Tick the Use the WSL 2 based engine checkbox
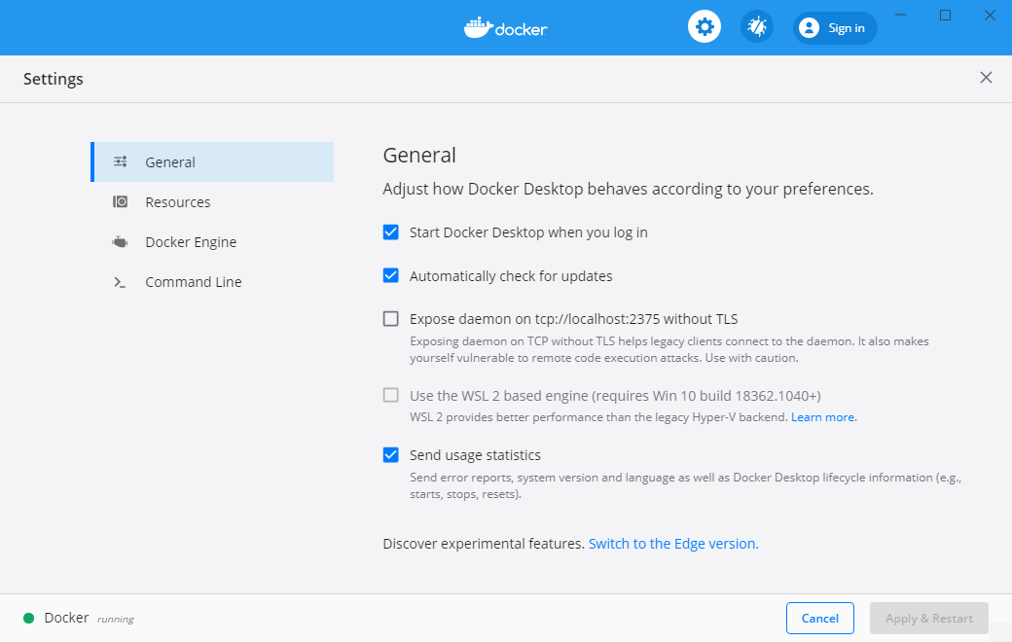The height and width of the screenshot is (642, 1012). (x=391, y=395)
